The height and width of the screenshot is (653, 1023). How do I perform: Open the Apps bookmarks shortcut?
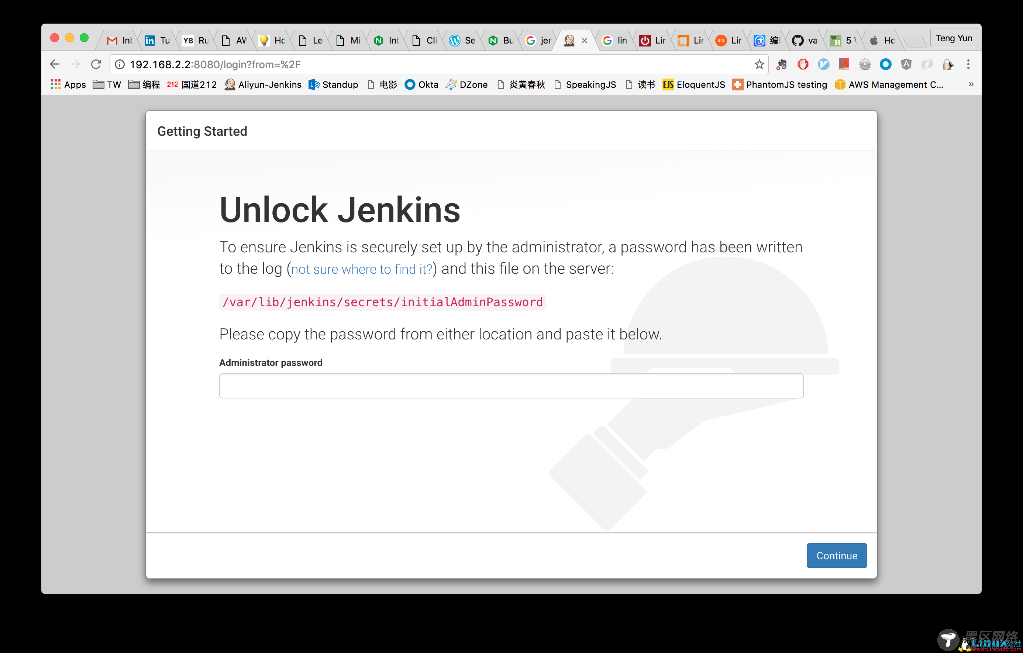tap(68, 84)
